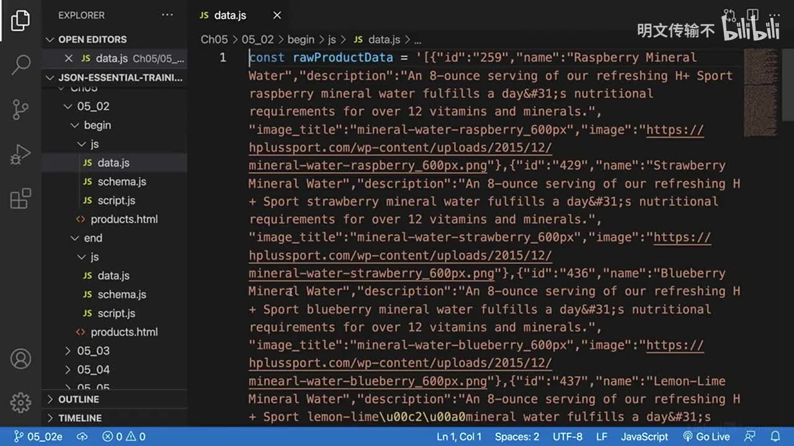
Task: Change indentation via Spaces: 2
Action: click(x=517, y=437)
